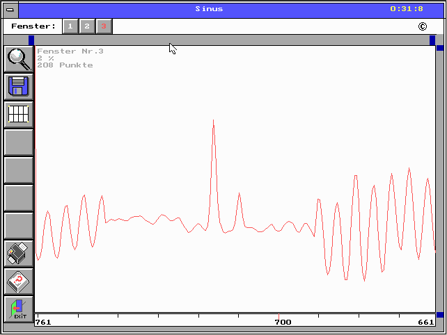447x335 pixels.
Task: Click the upper blue marker on right scrollbar
Action: coord(440,48)
